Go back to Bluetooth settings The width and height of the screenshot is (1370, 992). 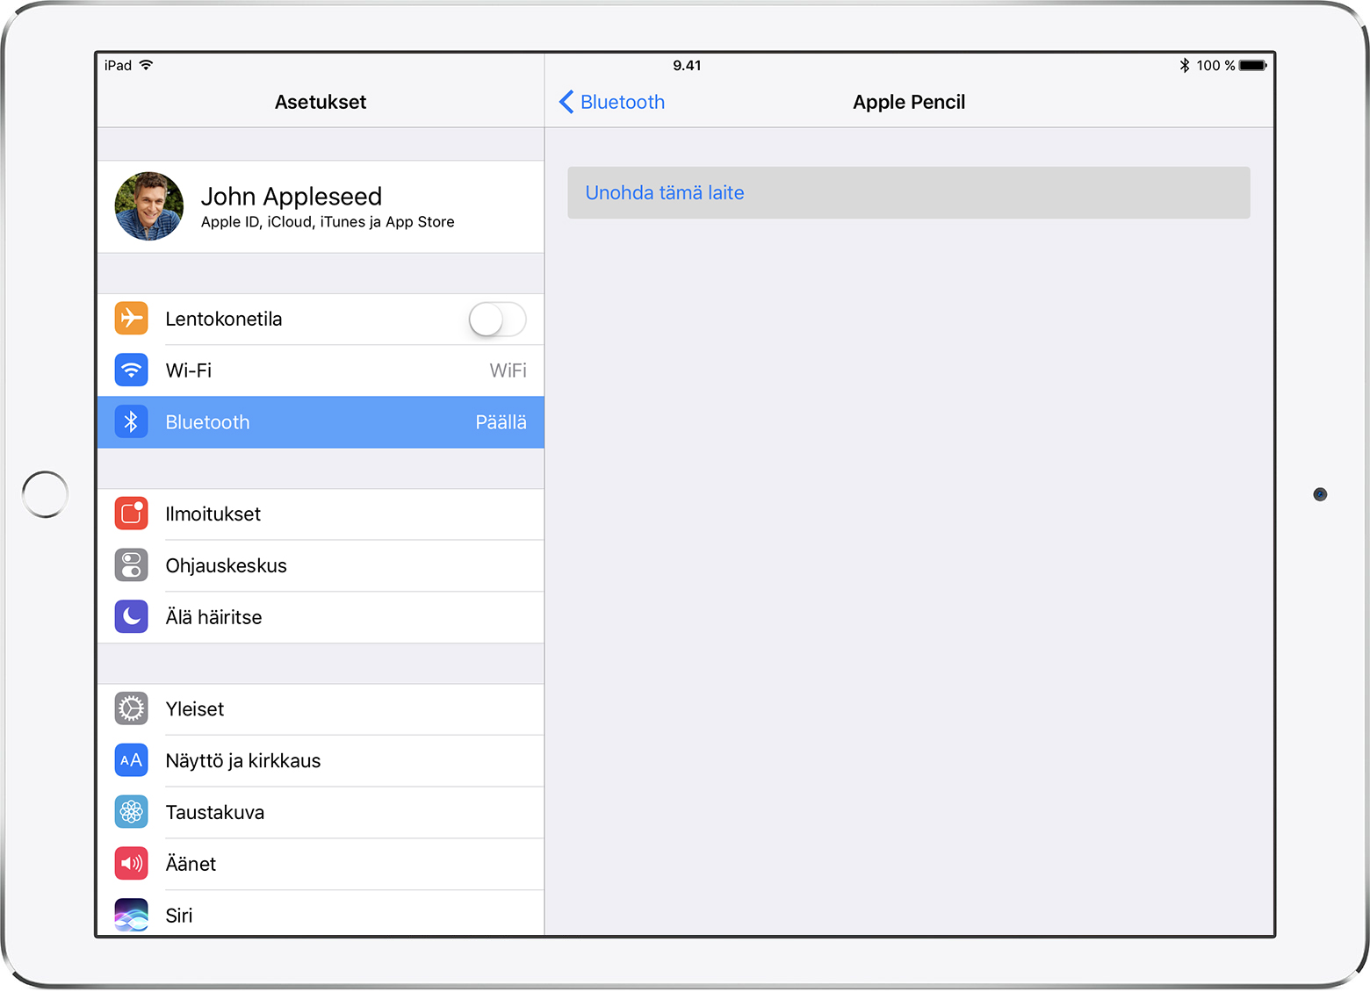[x=612, y=102]
